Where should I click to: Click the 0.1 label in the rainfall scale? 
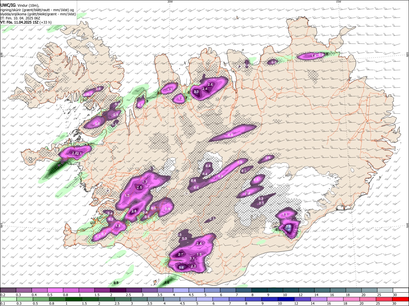[2, 303]
